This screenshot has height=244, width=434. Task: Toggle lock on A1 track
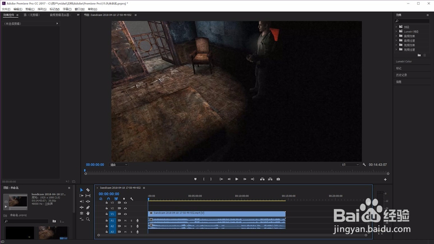(107, 221)
